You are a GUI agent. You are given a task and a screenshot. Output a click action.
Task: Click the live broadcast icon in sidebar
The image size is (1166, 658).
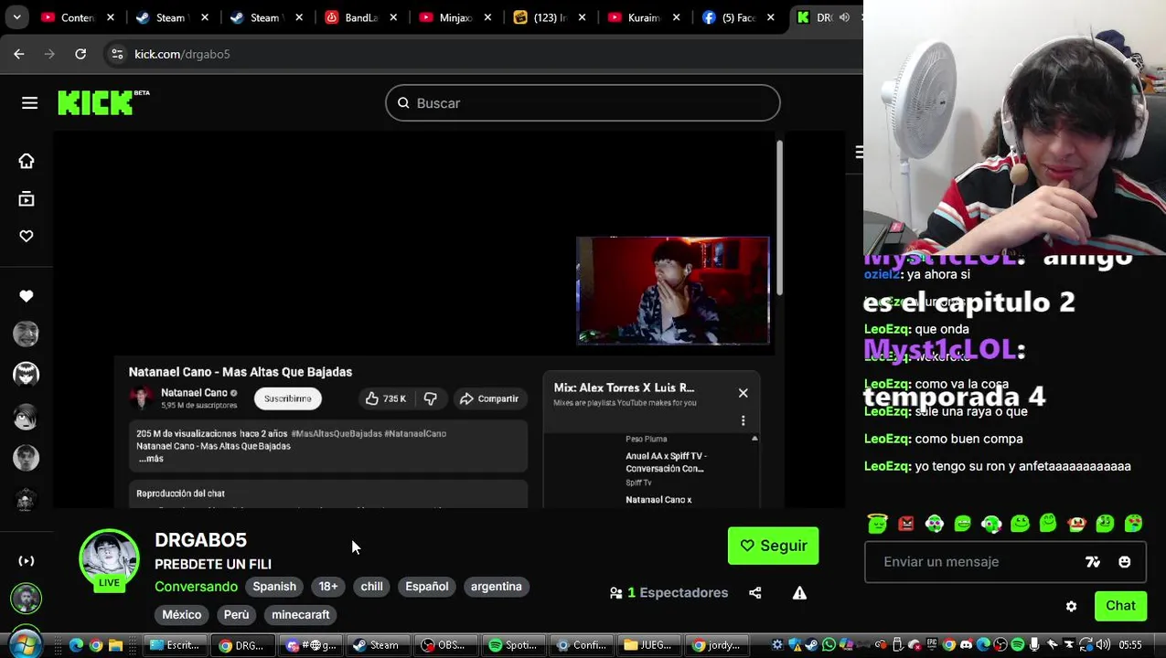tap(27, 561)
